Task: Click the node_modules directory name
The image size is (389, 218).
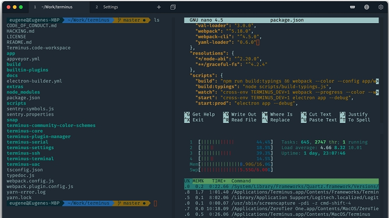Action: click(23, 92)
